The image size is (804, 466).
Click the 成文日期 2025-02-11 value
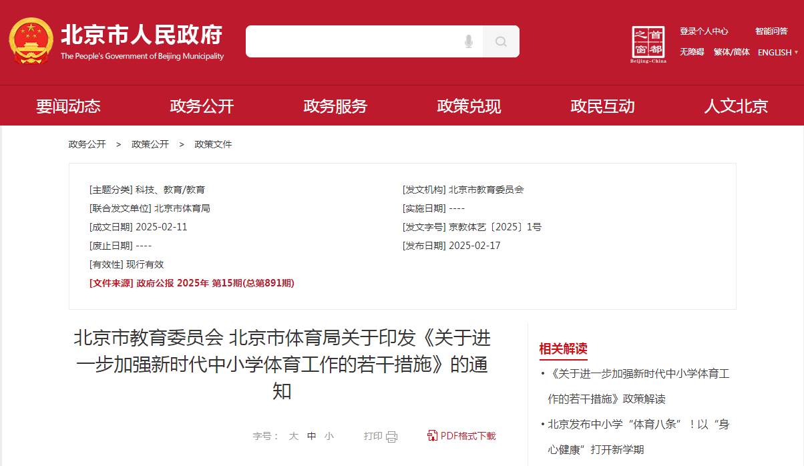[162, 227]
